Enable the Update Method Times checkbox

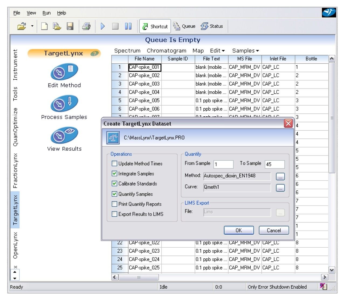click(114, 163)
